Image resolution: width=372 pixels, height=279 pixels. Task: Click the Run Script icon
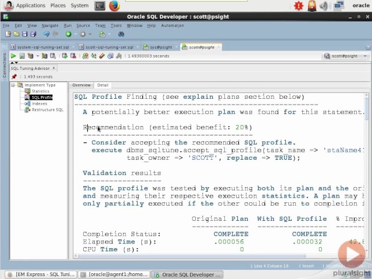pos(22,56)
